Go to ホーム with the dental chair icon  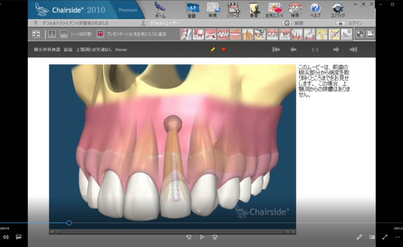160,10
